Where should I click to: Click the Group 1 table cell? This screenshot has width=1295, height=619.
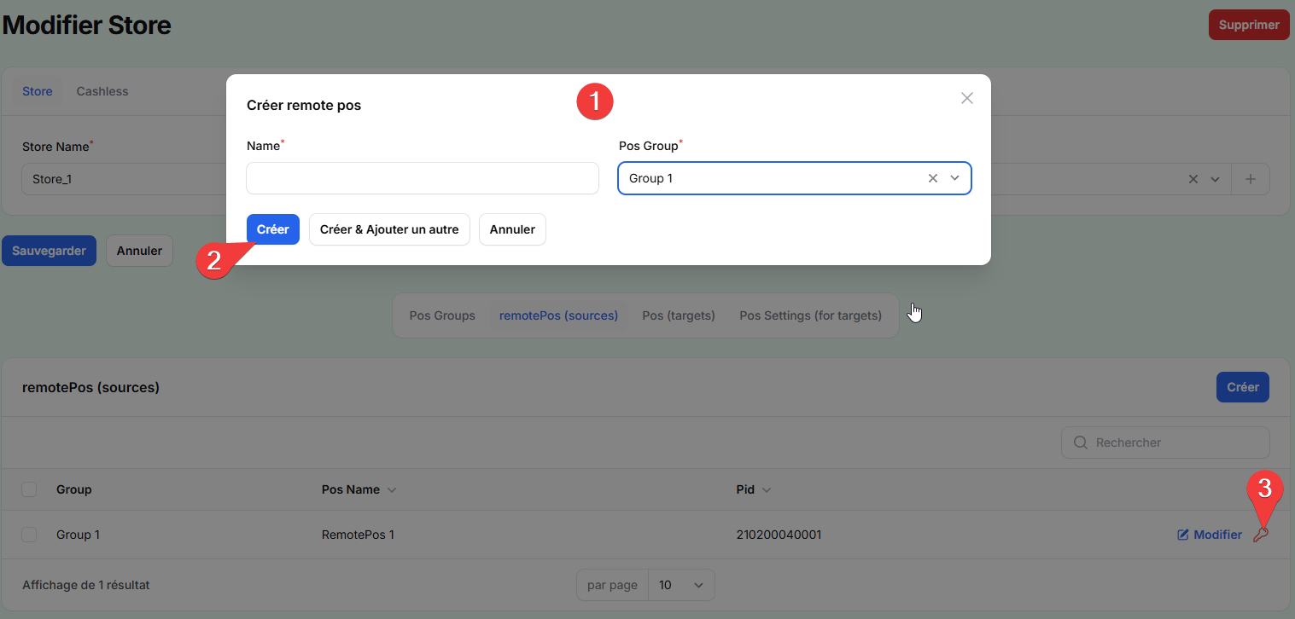[x=78, y=535]
